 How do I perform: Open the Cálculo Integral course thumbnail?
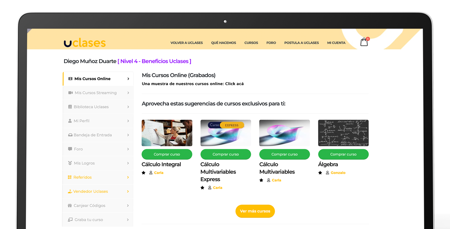pyautogui.click(x=167, y=133)
